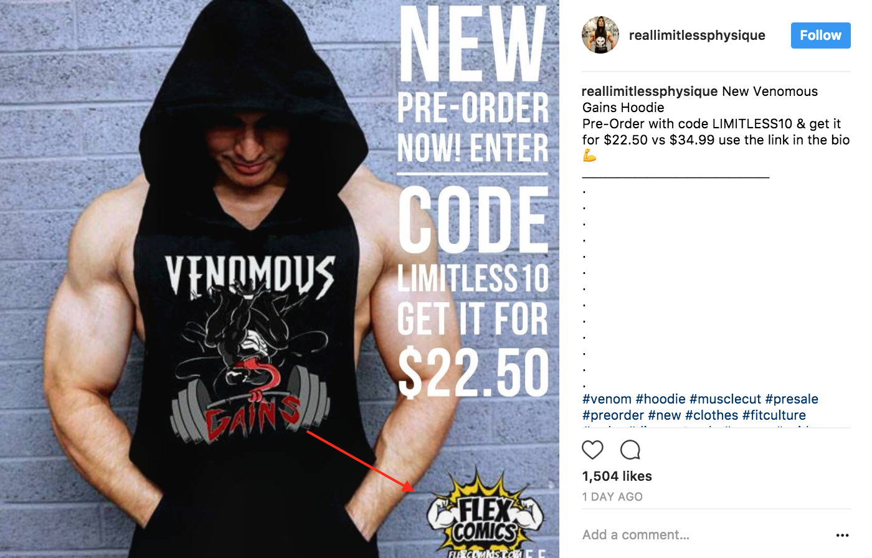Open the #clothes hashtag
The height and width of the screenshot is (558, 872).
(712, 415)
